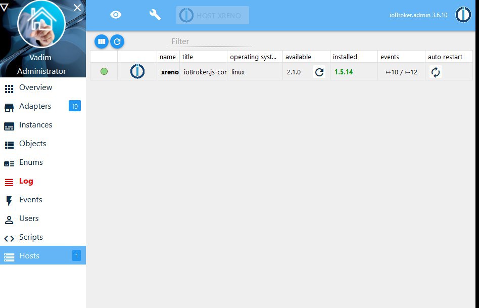
Task: Click update button next to version 2.1.0
Action: 319,72
